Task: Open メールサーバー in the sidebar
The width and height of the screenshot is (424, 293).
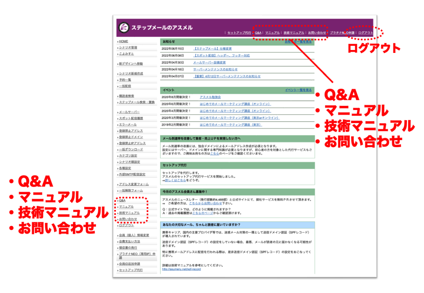Action: click(x=129, y=112)
